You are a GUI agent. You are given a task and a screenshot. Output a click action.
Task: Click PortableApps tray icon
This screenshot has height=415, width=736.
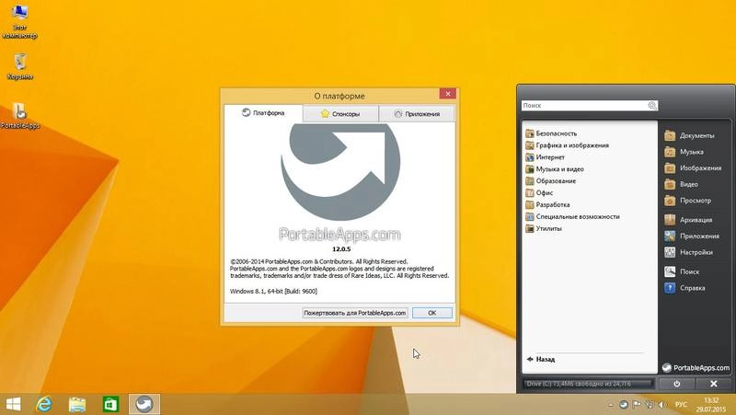click(x=624, y=404)
